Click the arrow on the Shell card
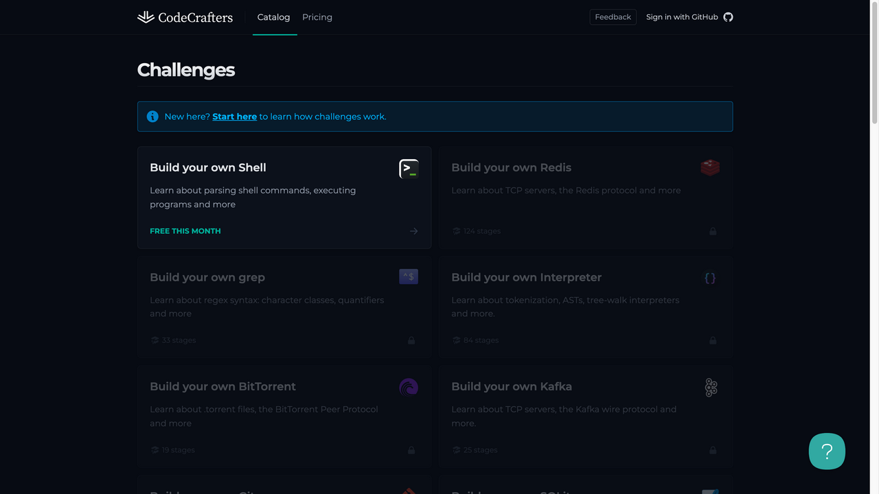 tap(413, 231)
